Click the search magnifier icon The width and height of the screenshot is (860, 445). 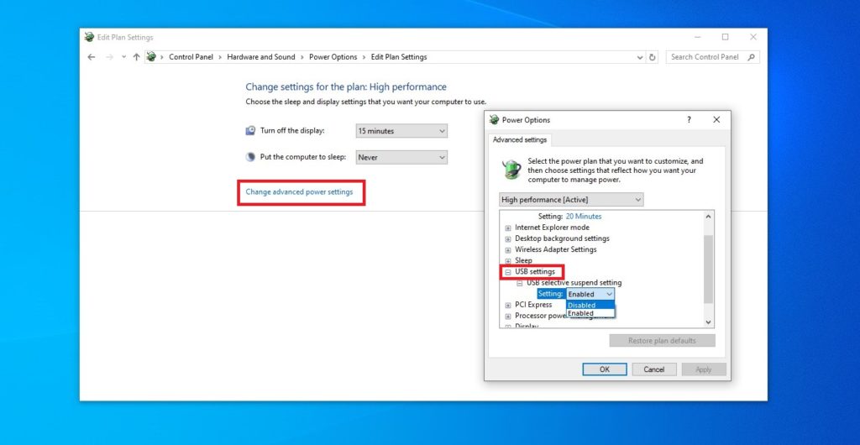pyautogui.click(x=752, y=57)
